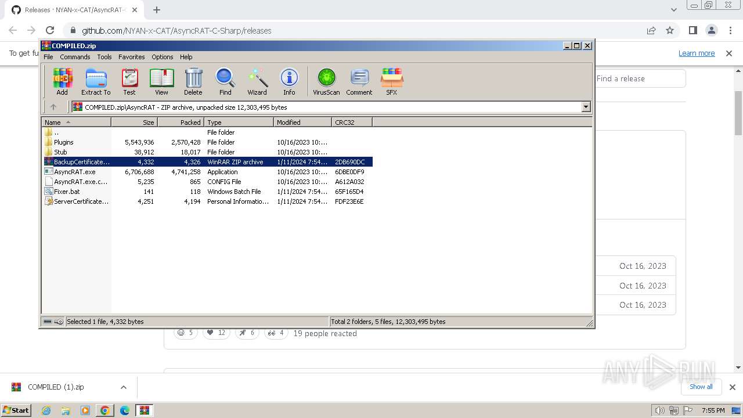
Task: Expand COMPILED (1).zip download options
Action: [x=124, y=387]
